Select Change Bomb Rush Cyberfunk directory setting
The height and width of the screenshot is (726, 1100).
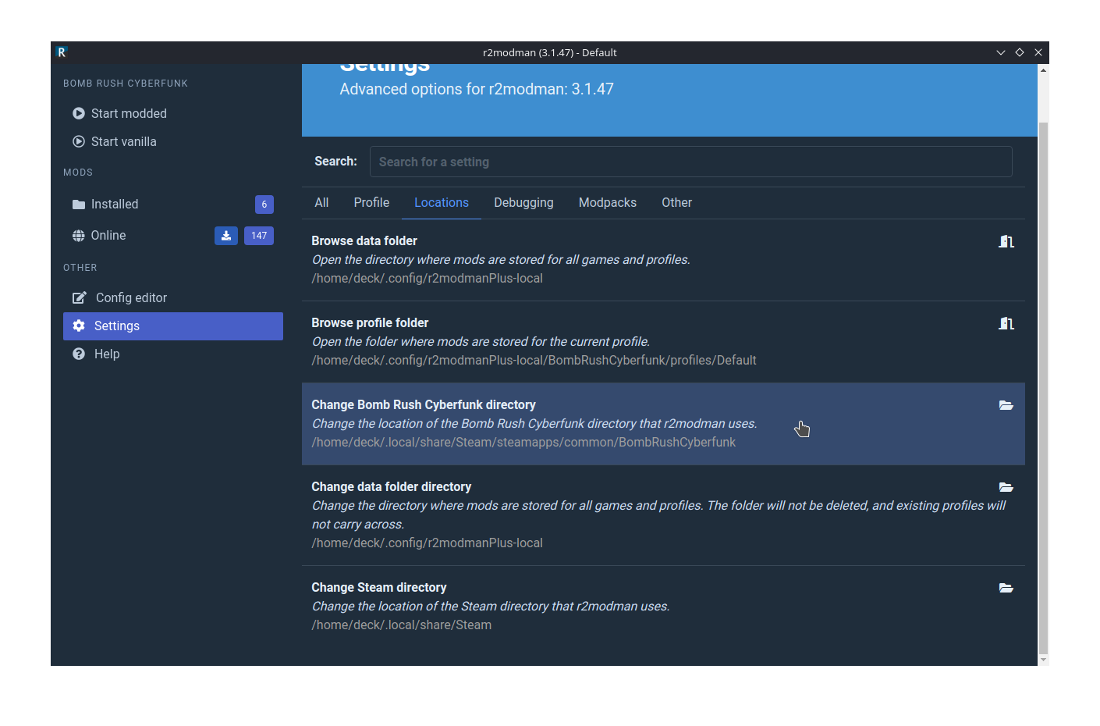(x=664, y=424)
